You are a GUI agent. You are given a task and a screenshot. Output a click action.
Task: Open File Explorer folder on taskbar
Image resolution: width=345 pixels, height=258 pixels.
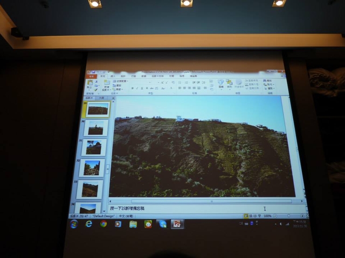click(x=133, y=224)
